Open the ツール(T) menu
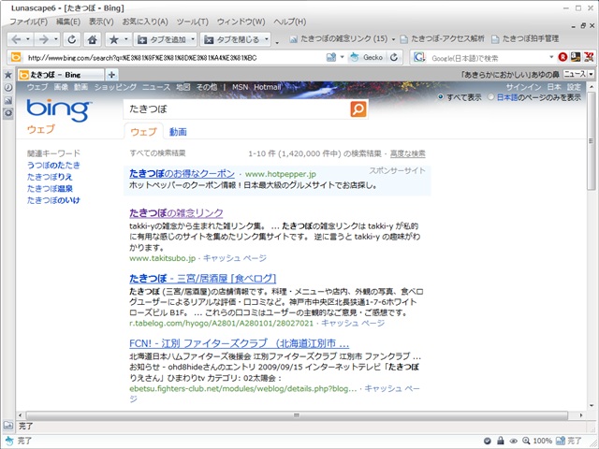 (193, 22)
